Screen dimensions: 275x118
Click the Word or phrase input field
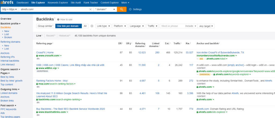click(x=172, y=26)
